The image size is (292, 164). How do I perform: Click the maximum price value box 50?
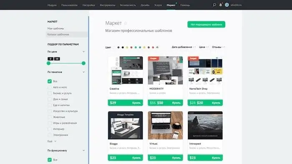(x=57, y=59)
